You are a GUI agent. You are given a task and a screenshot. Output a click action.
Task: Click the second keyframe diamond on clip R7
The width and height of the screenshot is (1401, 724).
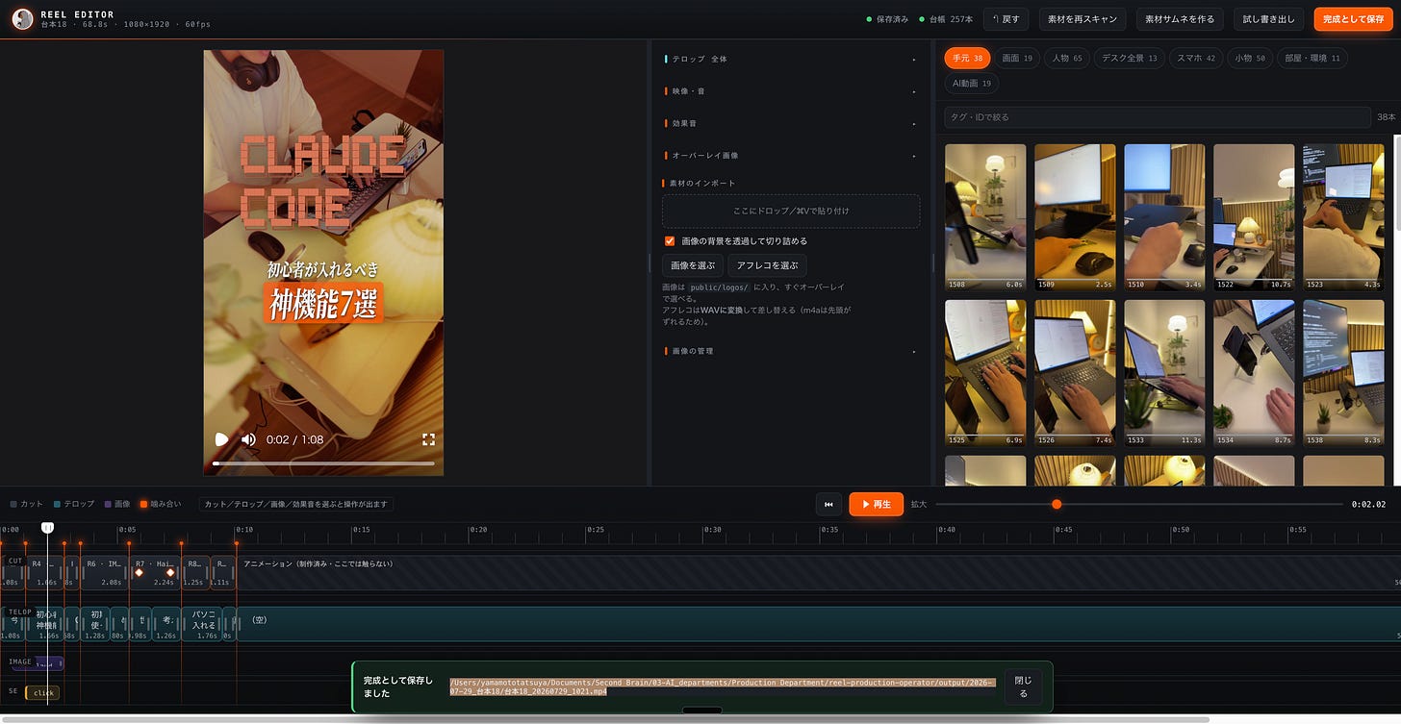pos(170,573)
